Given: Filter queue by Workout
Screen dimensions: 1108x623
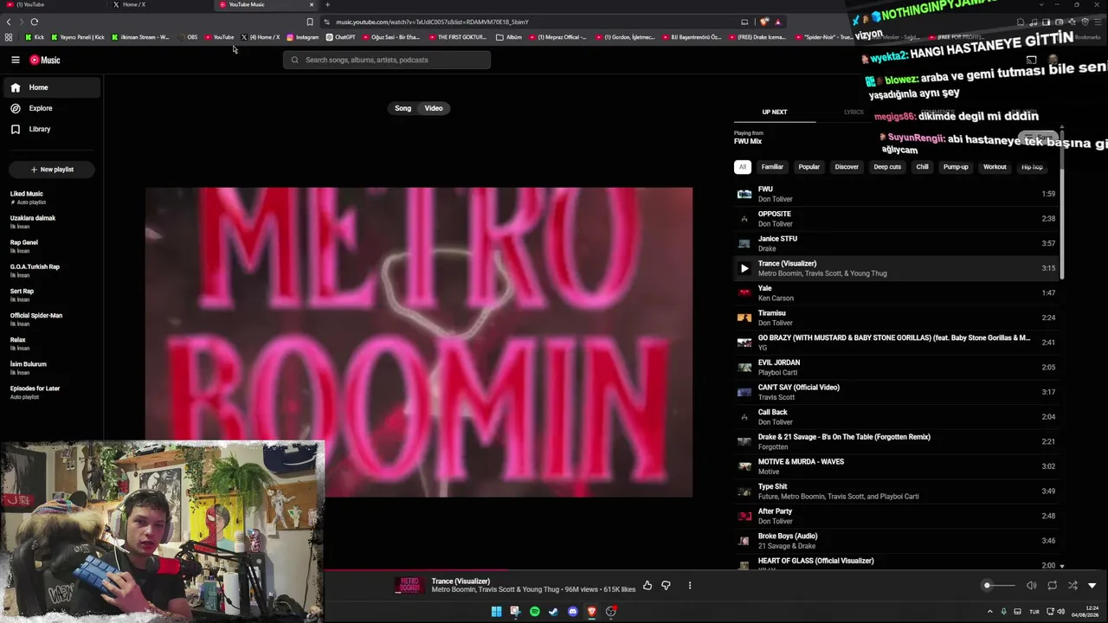Looking at the screenshot, I should pos(995,167).
